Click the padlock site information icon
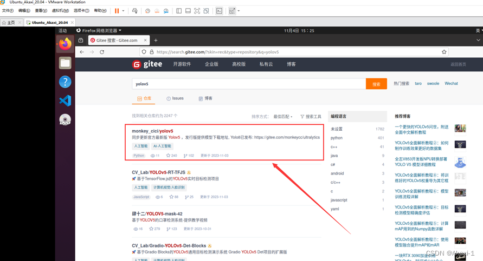This screenshot has height=261, width=483. [152, 52]
